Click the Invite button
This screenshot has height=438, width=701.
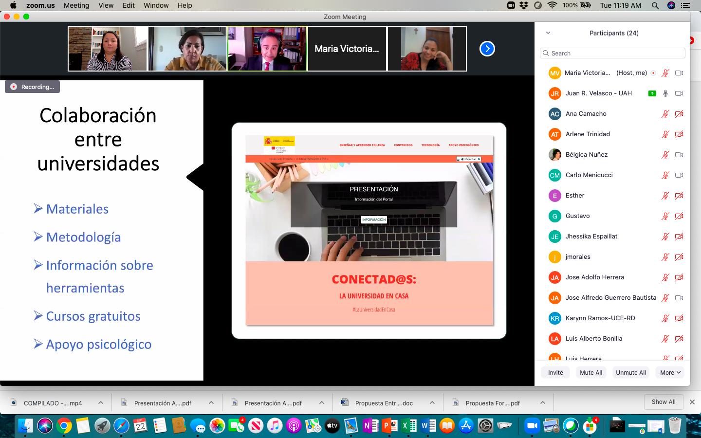coord(555,372)
